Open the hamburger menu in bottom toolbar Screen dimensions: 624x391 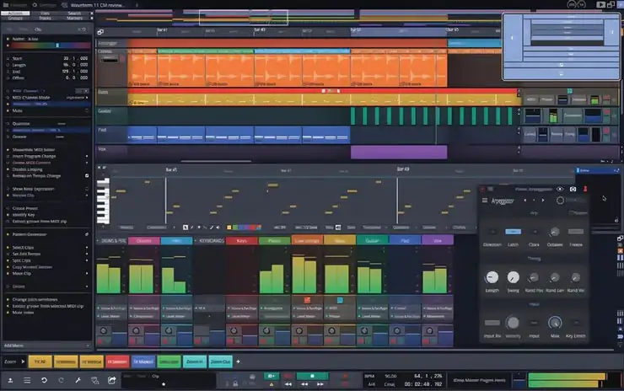[27, 381]
